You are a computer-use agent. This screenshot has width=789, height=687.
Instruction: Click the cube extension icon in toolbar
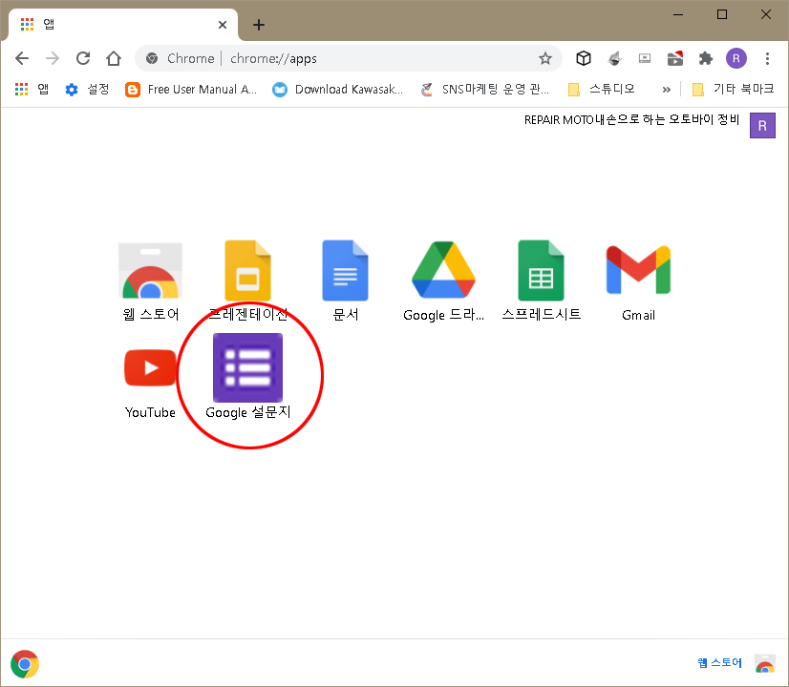click(x=584, y=58)
